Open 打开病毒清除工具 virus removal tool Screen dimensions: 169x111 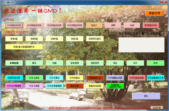(155, 78)
